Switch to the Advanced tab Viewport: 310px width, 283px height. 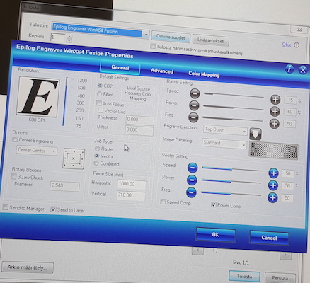(162, 71)
